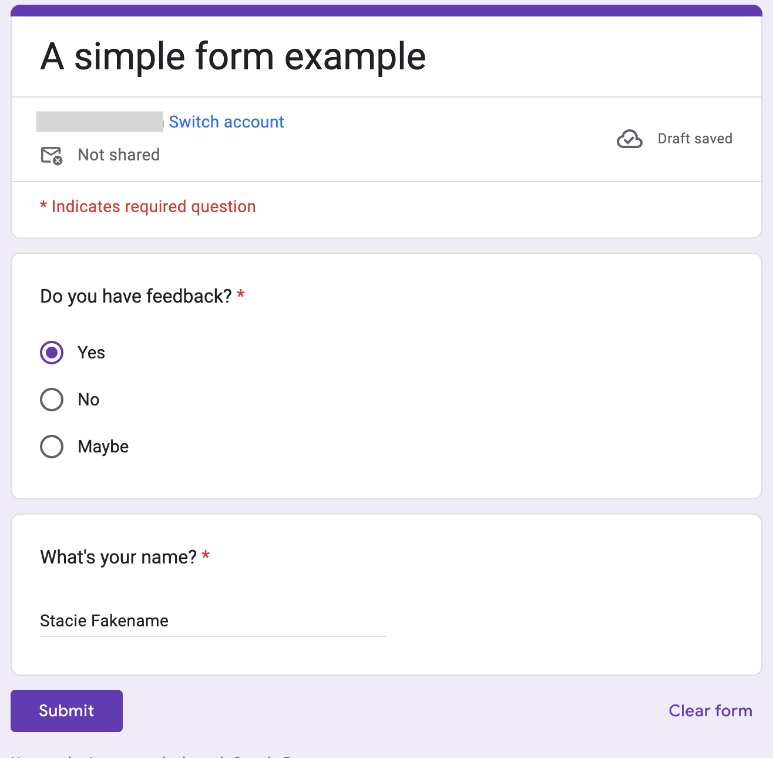Click the Not shared envelope icon
773x758 pixels.
(x=52, y=156)
